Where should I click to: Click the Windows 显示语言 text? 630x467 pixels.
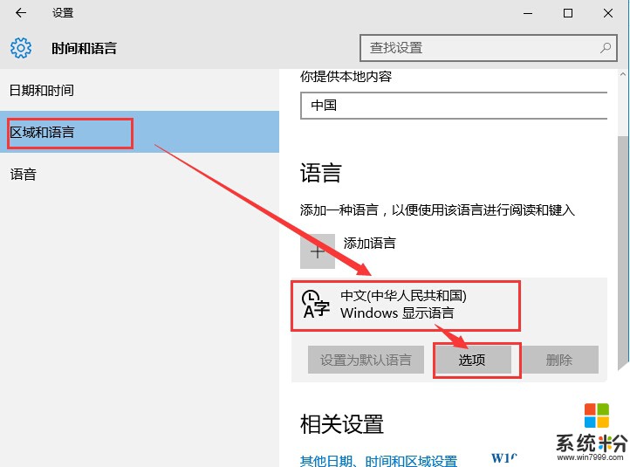coord(397,312)
